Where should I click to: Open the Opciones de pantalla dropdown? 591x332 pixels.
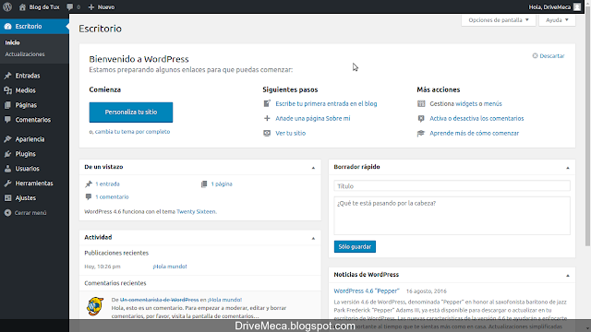499,20
